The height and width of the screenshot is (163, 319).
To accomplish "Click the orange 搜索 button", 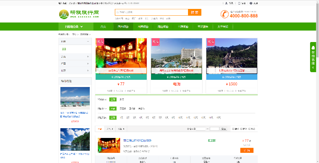I will 195,12.
